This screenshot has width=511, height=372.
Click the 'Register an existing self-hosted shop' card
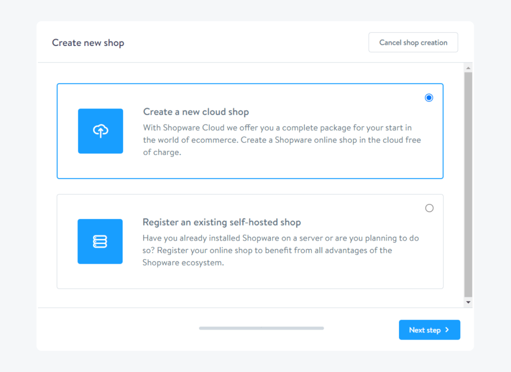coord(250,241)
